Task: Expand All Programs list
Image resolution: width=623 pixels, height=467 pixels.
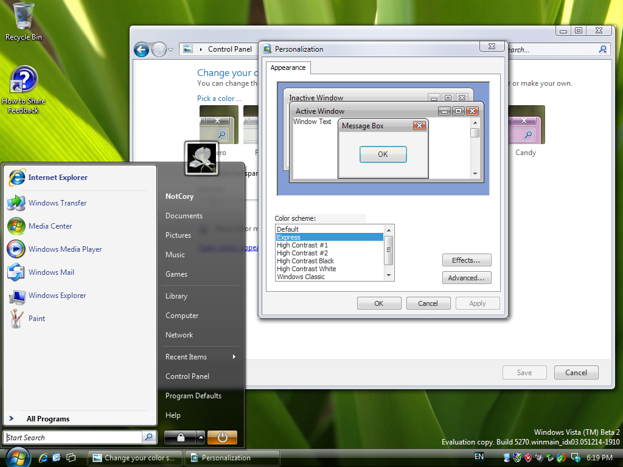Action: point(47,419)
